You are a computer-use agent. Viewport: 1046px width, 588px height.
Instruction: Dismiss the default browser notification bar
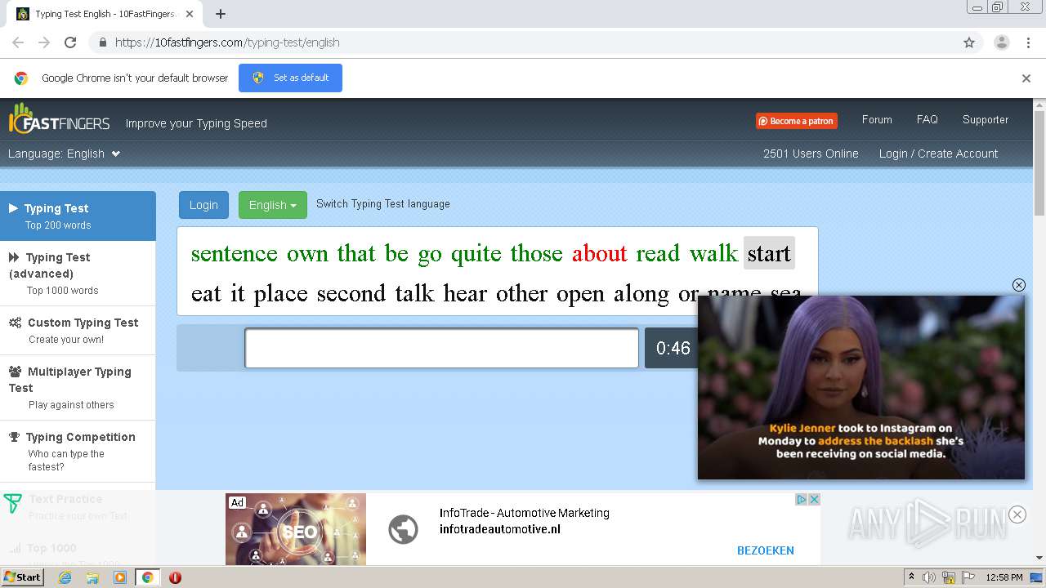coord(1026,78)
